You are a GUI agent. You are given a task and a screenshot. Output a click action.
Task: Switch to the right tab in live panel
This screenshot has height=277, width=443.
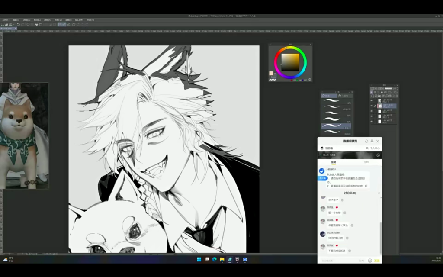tap(366, 162)
